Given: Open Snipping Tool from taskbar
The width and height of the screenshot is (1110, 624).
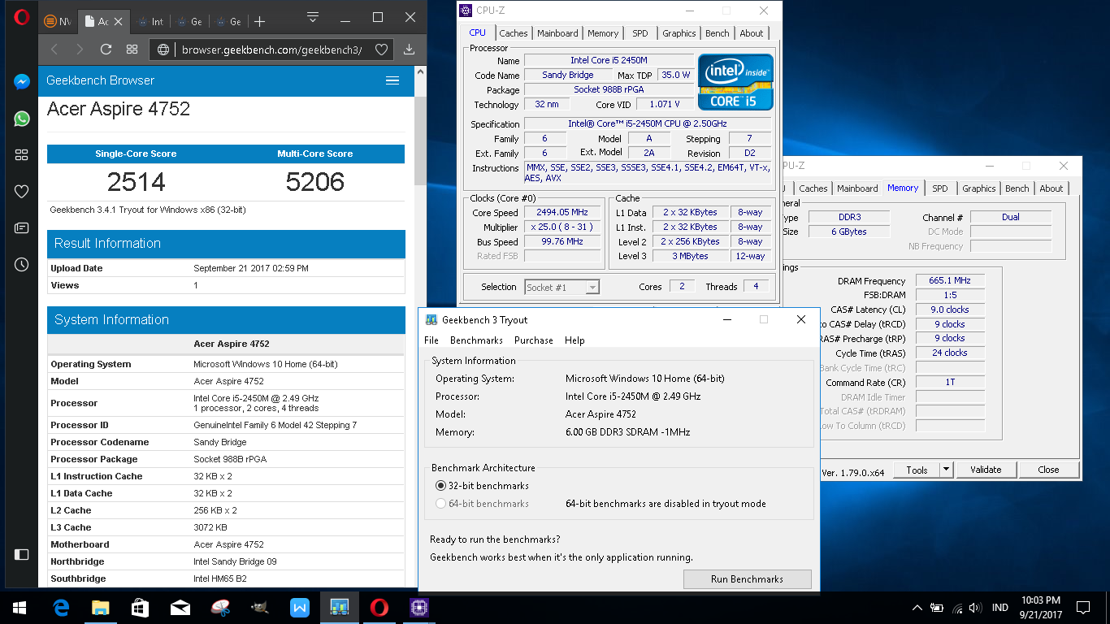Looking at the screenshot, I should (x=219, y=607).
